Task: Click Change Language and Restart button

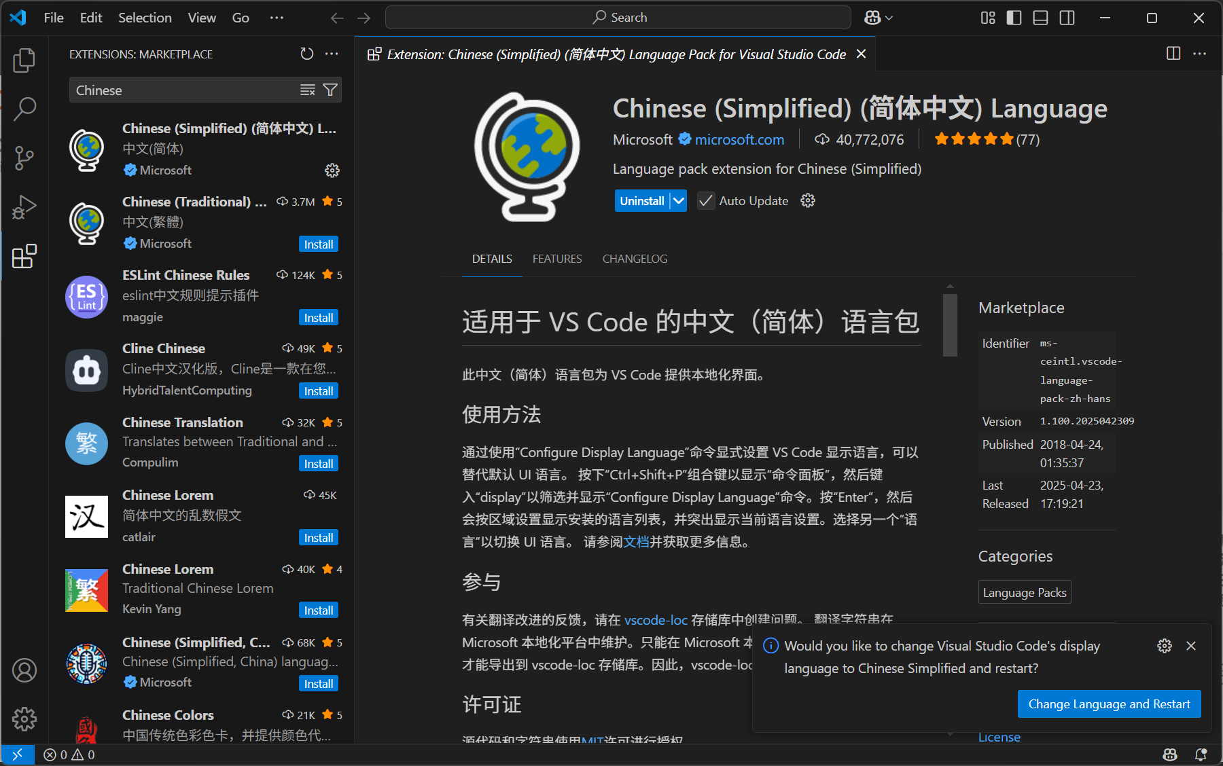Action: (1109, 704)
